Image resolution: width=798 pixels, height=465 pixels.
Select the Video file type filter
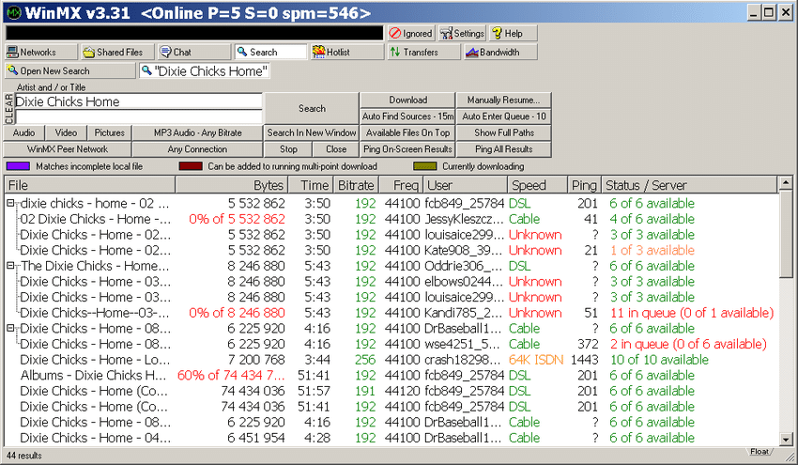pos(66,132)
